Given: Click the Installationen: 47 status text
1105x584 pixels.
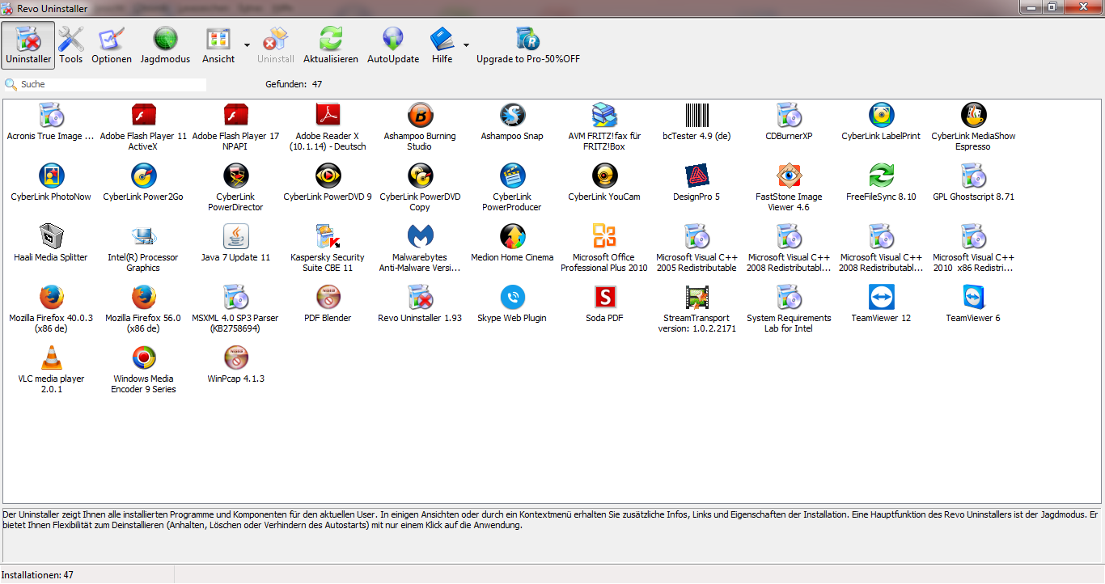Looking at the screenshot, I should click(x=37, y=575).
